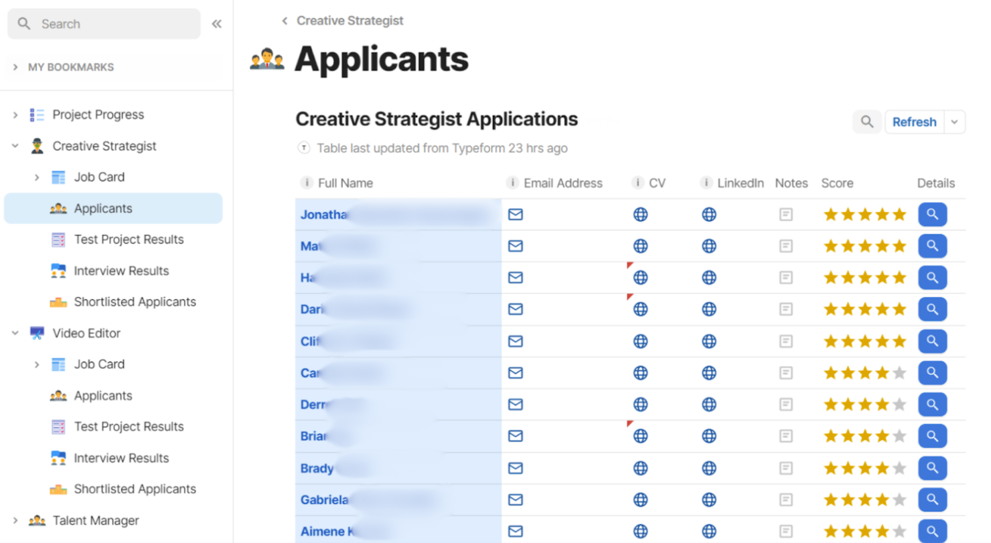Click the table search magnifier icon

point(867,122)
